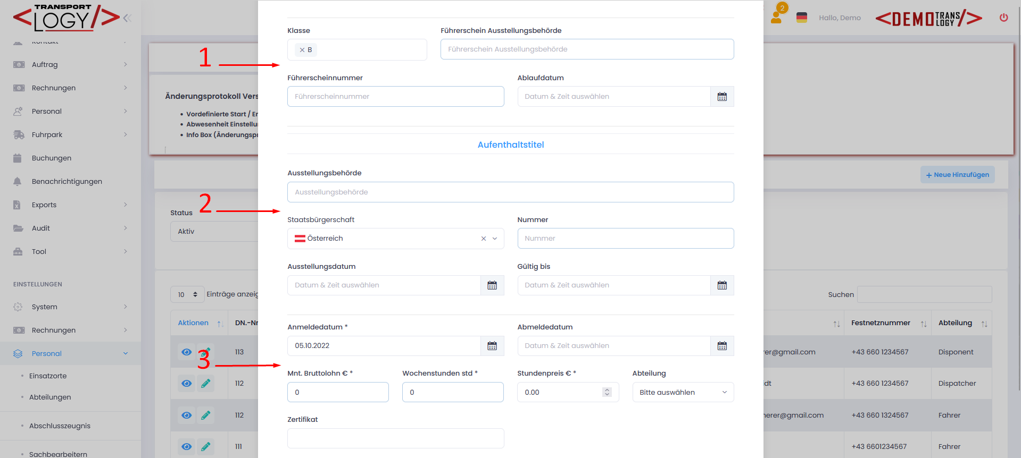The image size is (1021, 458).
Task: Open the Ablaufdatum calendar picker
Action: pos(722,97)
